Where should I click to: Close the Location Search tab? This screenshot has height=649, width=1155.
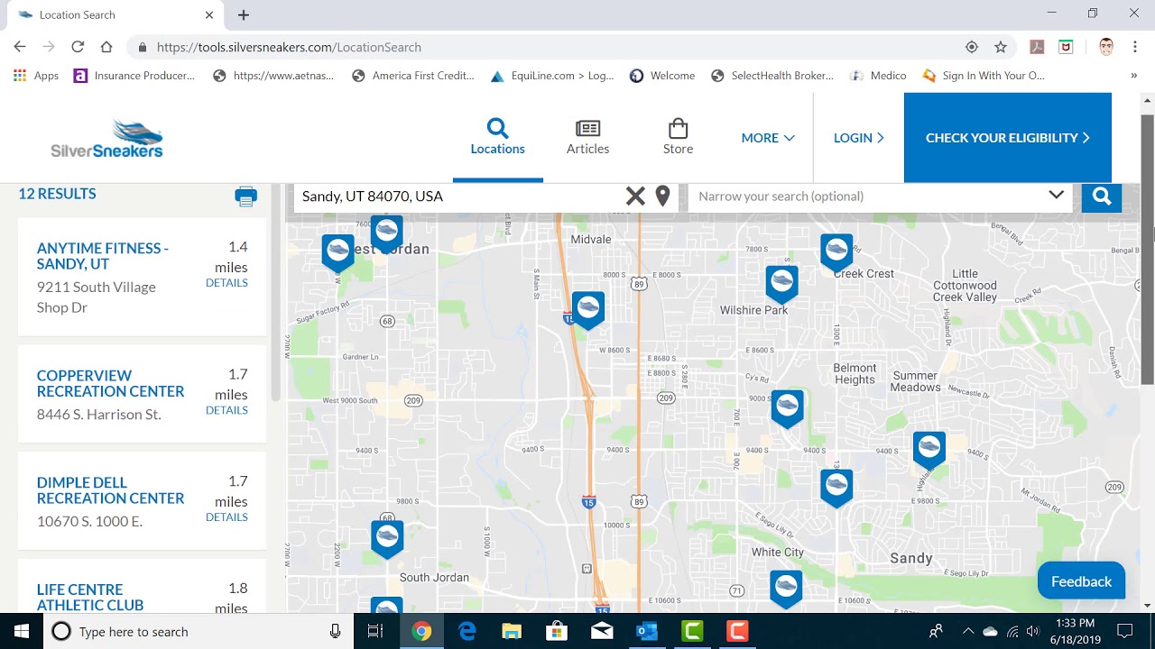point(209,14)
